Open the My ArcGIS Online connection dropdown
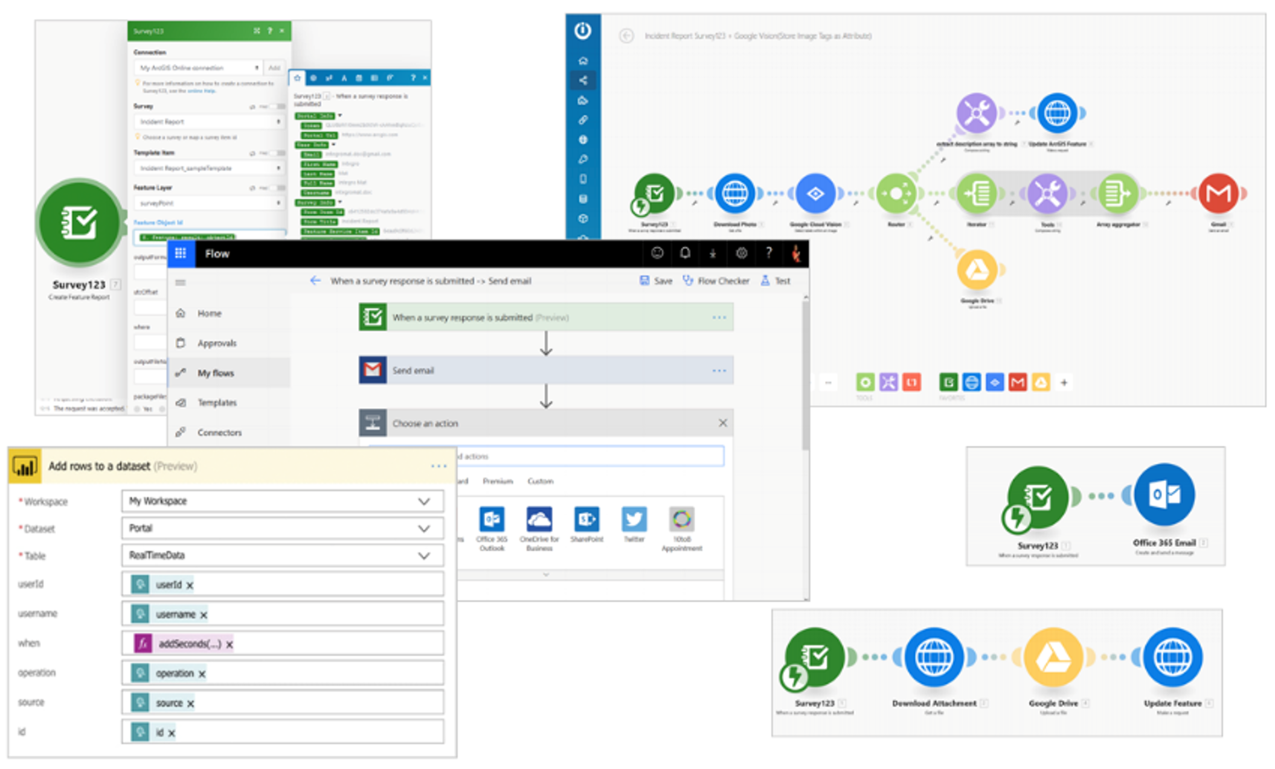The height and width of the screenshot is (769, 1275). click(198, 68)
